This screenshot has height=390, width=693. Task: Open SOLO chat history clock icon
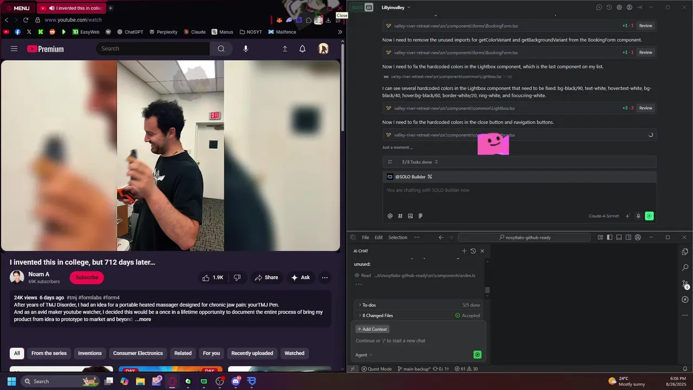609,8
